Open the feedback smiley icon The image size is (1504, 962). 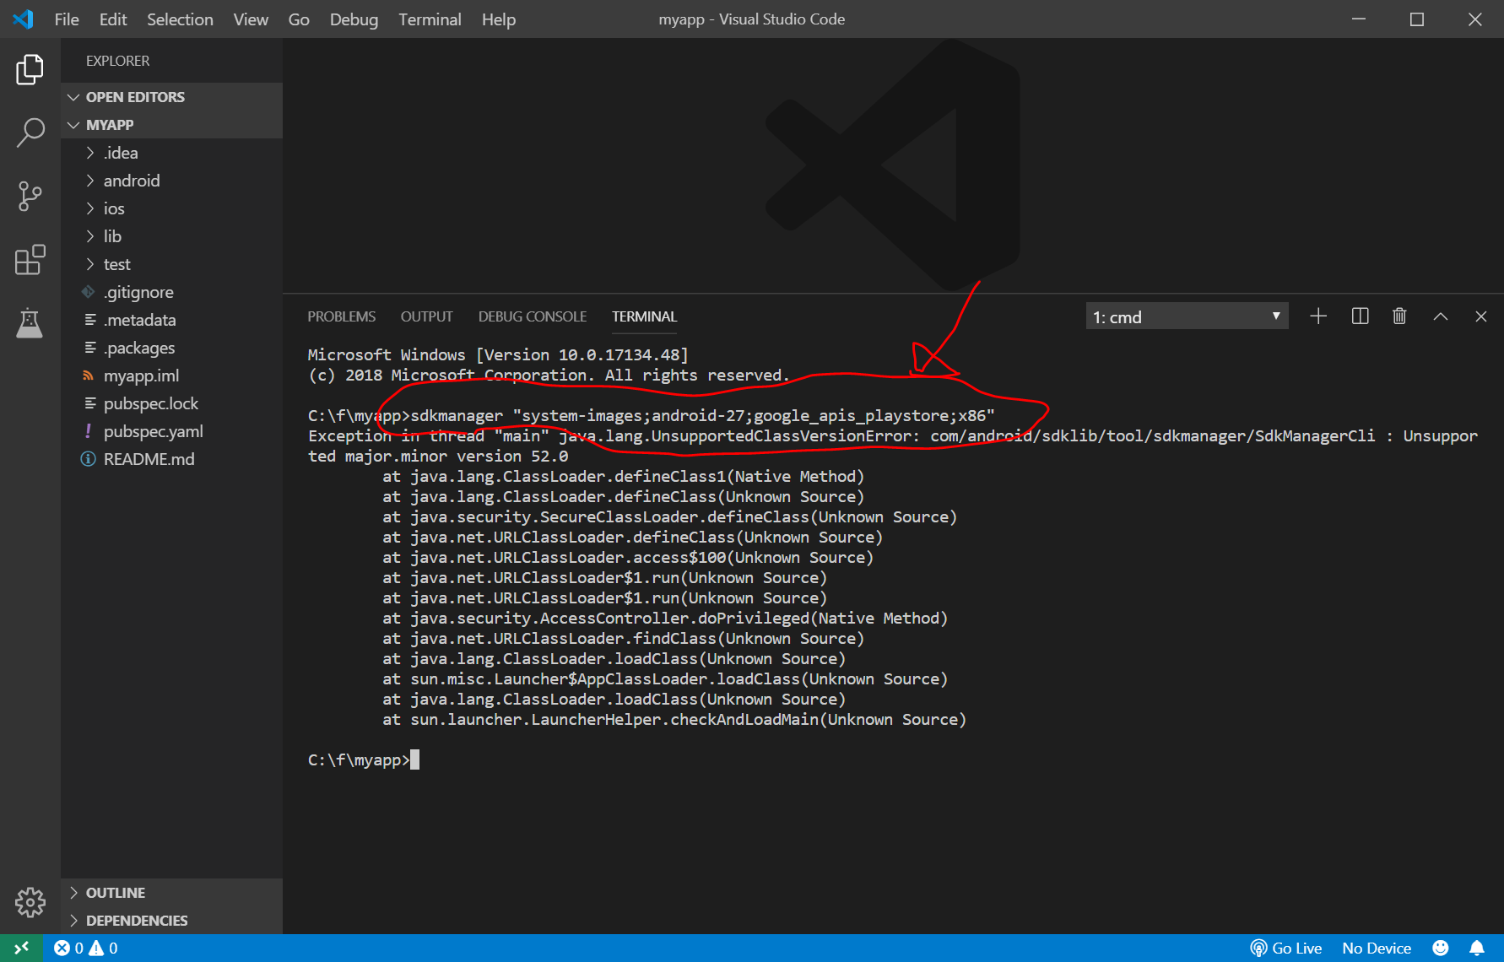point(1441,948)
